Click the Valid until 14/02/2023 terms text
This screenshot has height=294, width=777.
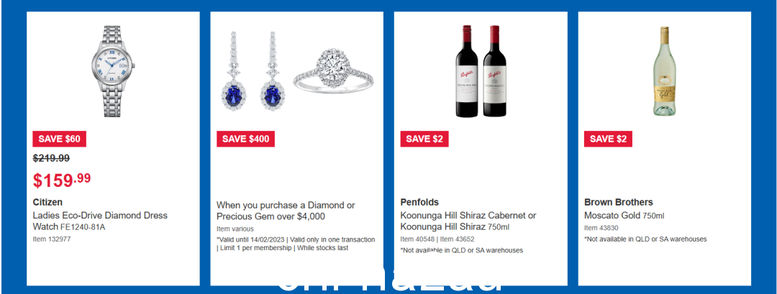[x=296, y=244]
